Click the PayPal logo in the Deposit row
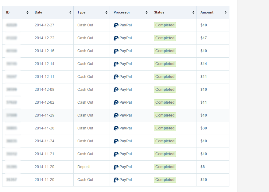Viewport: 269px width, 192px height. (x=116, y=167)
